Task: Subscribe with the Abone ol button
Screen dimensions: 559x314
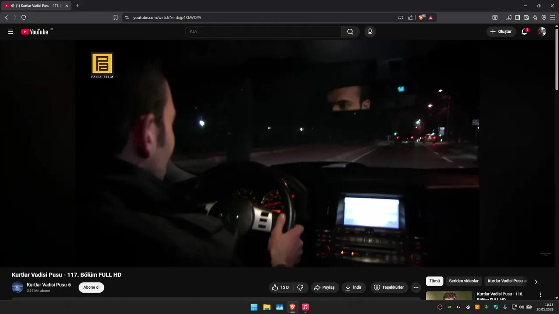Action: 91,287
